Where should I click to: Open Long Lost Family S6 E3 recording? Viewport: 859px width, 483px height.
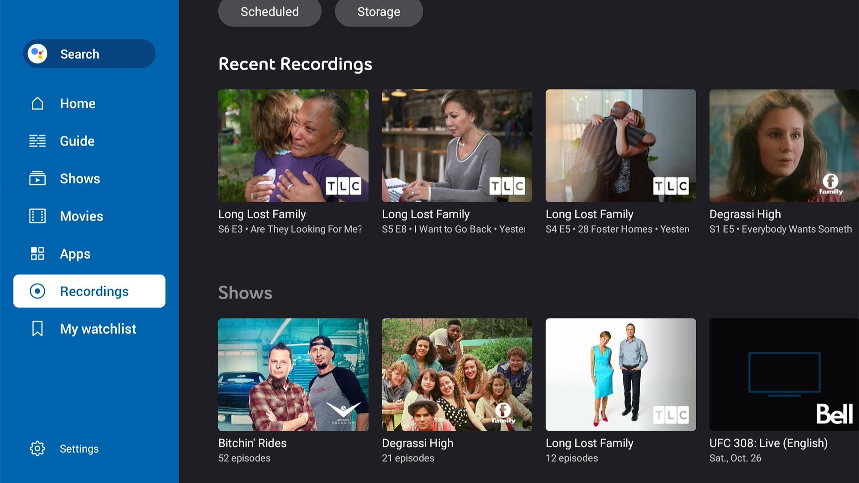[x=293, y=146]
